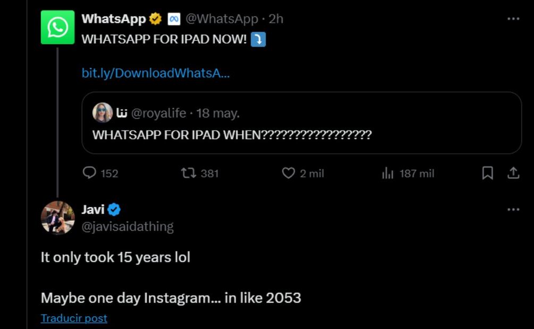Open the bit.ly download link
Viewport: 534px width, 329px height.
point(156,73)
